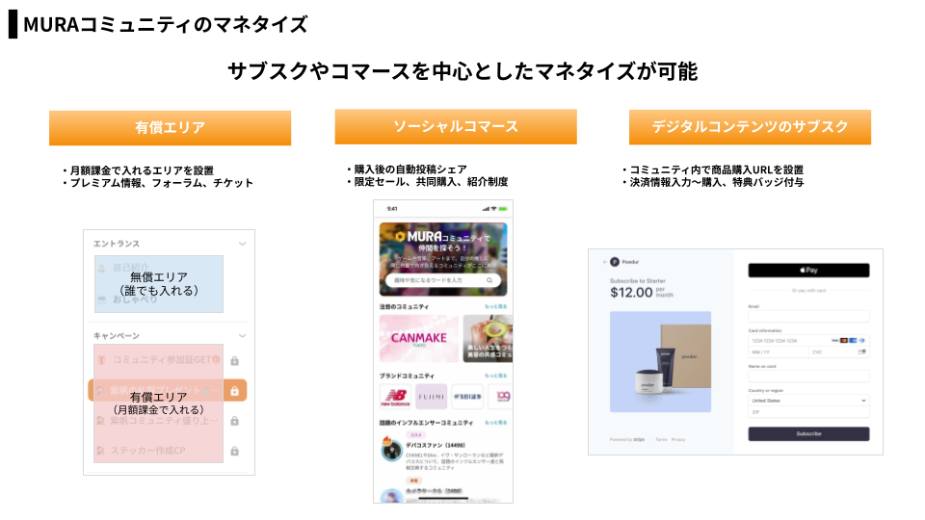The height and width of the screenshot is (520, 925).
Task: Open the New Balance brand community icon
Action: point(395,397)
